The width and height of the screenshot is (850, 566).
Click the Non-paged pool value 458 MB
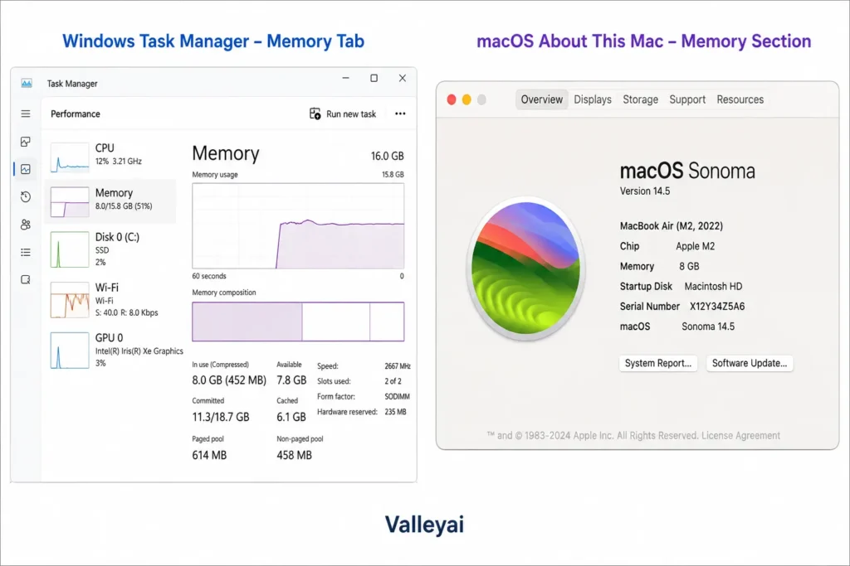pyautogui.click(x=295, y=455)
